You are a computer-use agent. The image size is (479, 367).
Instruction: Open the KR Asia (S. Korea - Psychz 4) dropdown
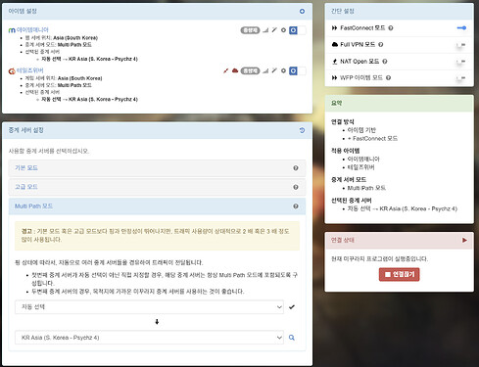tap(149, 338)
